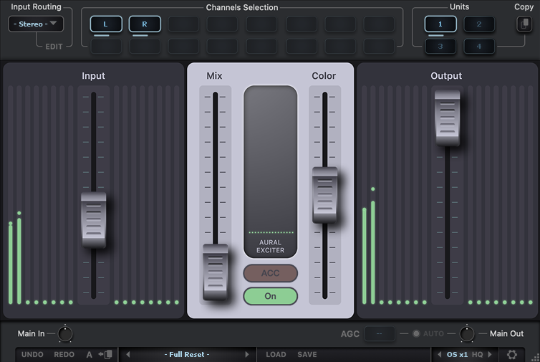Viewport: 540px width, 362px height.
Task: Open settings with the gear icon
Action: (512, 354)
